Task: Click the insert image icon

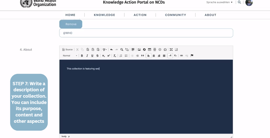Action: (x=139, y=50)
